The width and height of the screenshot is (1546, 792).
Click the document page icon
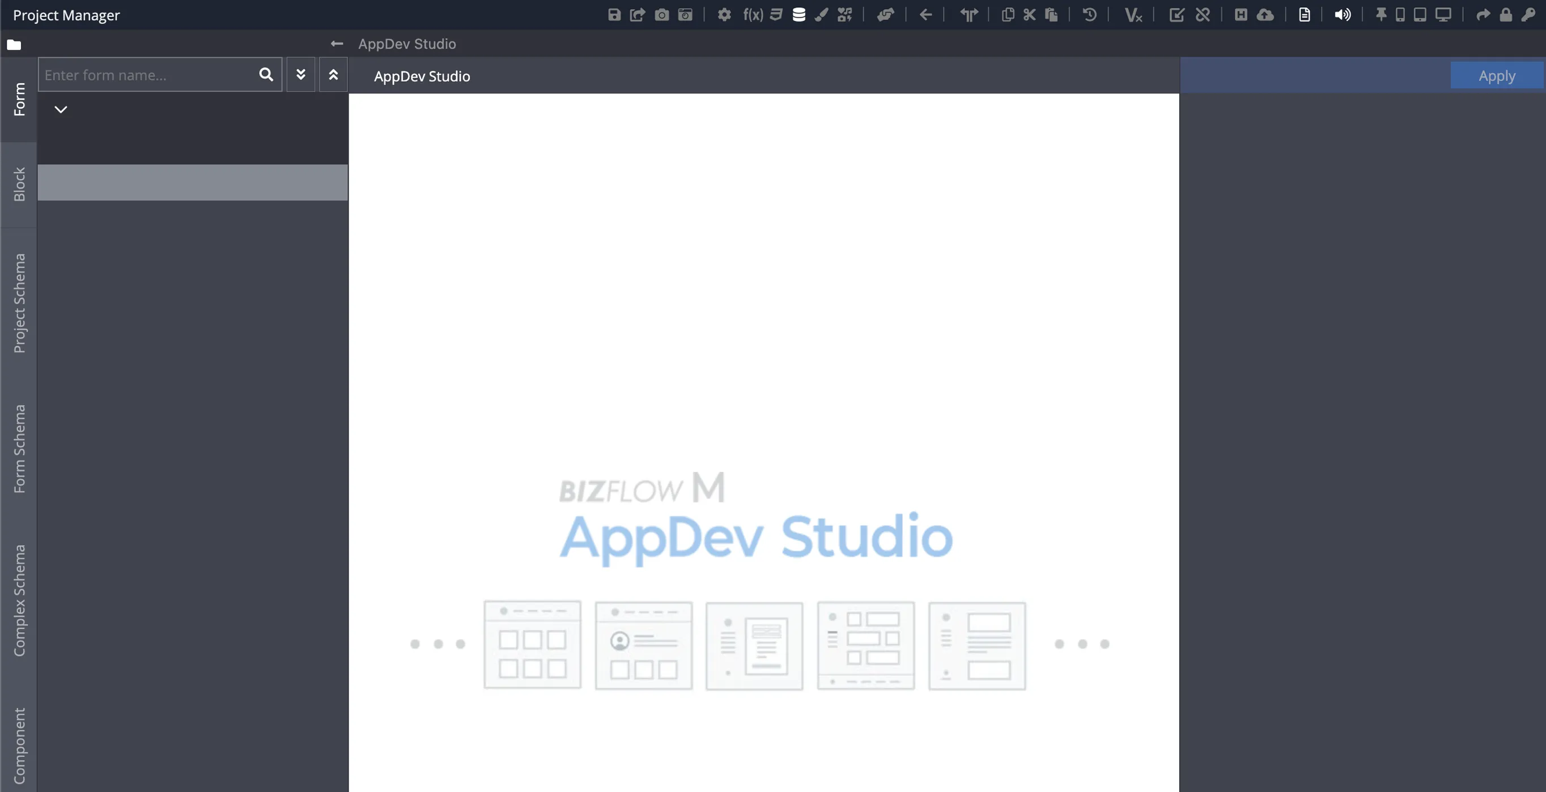pos(1304,14)
